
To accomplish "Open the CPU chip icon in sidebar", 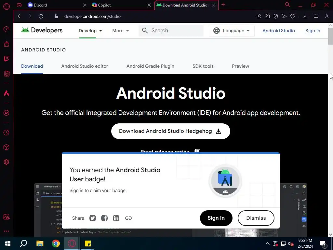I will [x=7, y=74].
